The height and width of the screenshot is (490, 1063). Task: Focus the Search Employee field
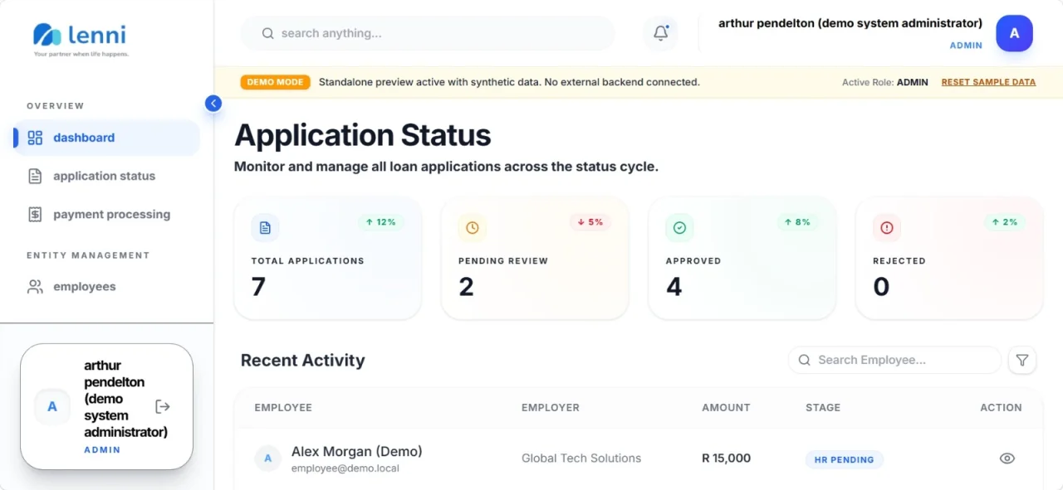coord(894,360)
